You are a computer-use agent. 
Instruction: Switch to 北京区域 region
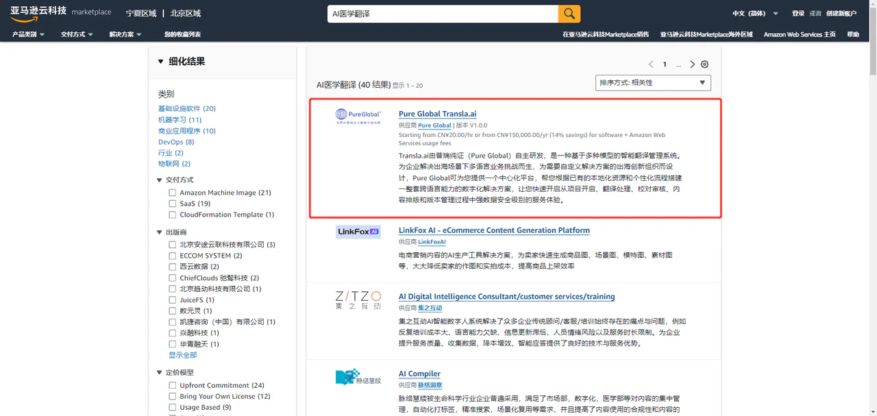coord(186,14)
